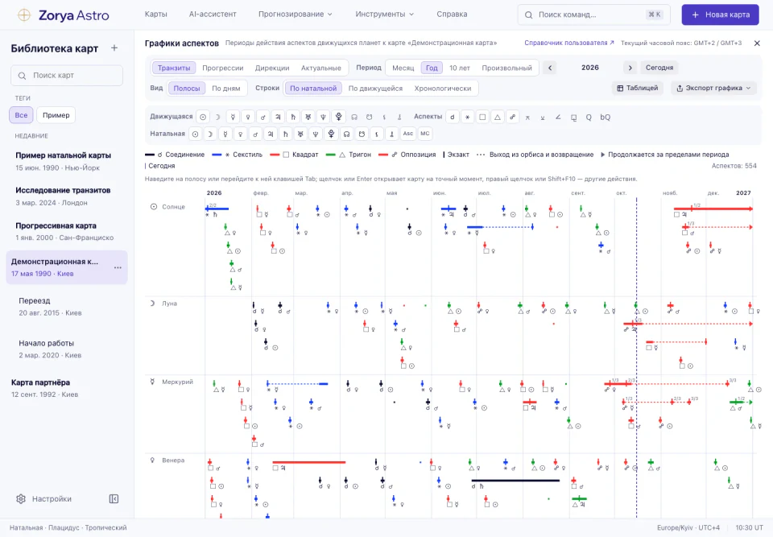773x537 pixels.
Task: Click the Новая карта button
Action: [720, 14]
